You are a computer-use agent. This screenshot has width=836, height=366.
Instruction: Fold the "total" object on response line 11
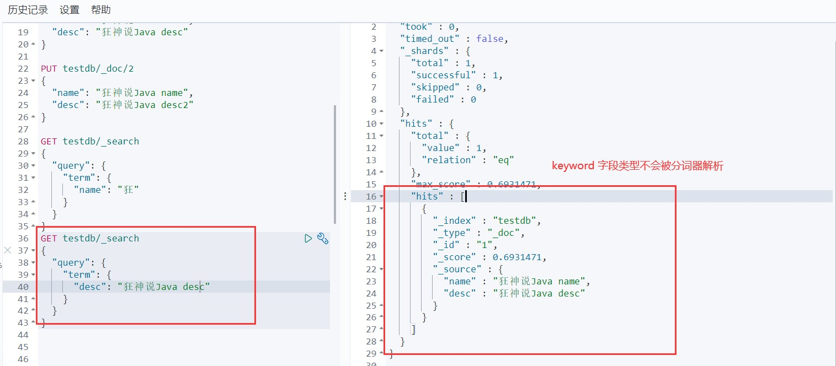click(381, 136)
